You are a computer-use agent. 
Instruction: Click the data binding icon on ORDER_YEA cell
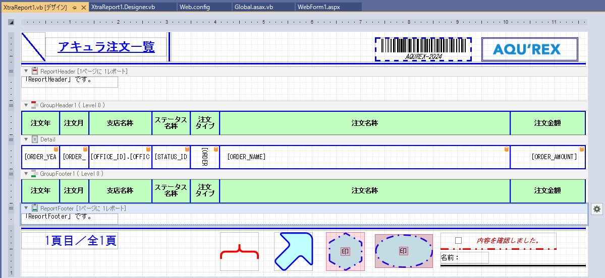coord(56,150)
